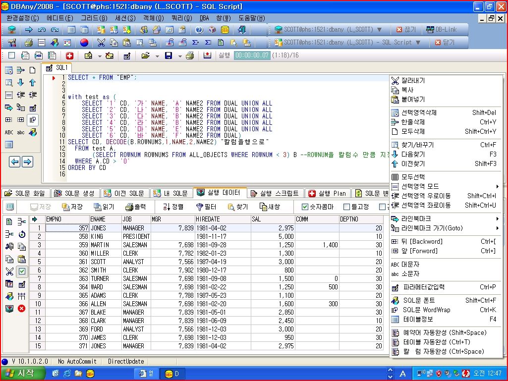This screenshot has height=381, width=508.
Task: Click the 끊기 disconnect button
Action: click(406, 30)
